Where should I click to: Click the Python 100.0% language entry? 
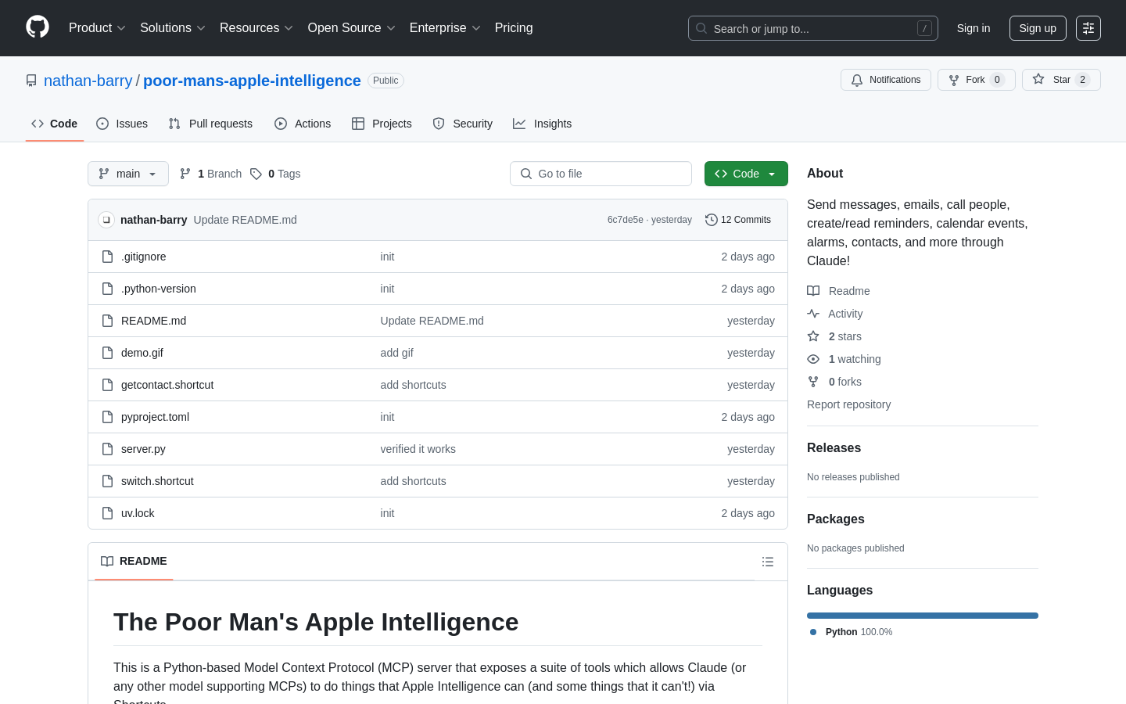pos(852,632)
